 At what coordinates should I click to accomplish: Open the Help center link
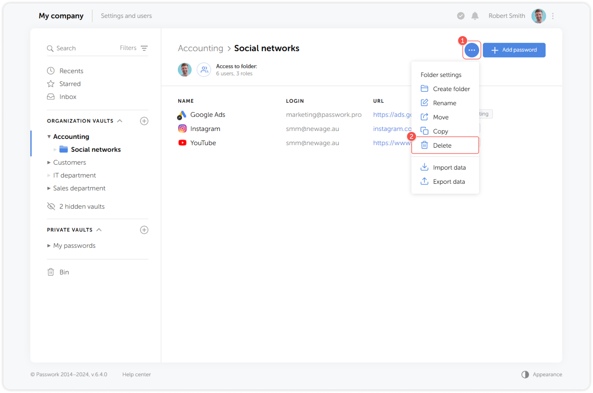pos(137,374)
